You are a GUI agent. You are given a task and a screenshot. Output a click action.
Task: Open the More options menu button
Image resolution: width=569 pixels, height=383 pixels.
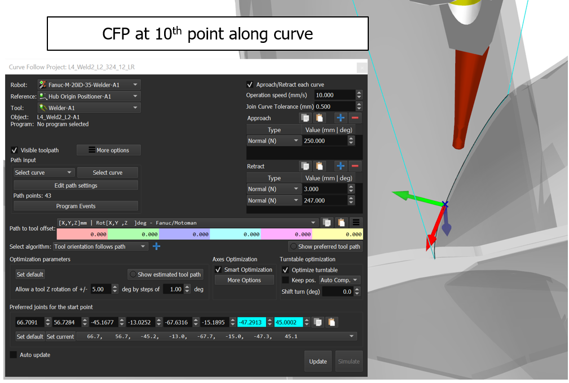(108, 150)
